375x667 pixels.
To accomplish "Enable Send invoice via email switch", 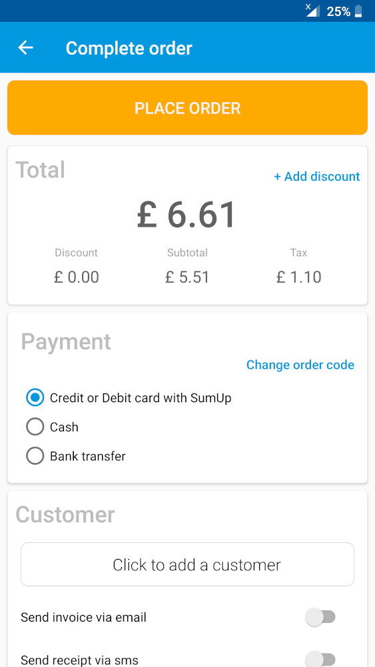I will (320, 617).
